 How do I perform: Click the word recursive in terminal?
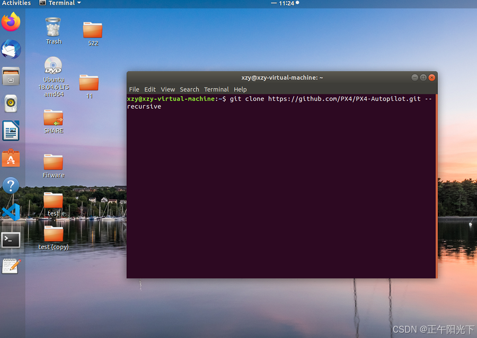click(x=144, y=106)
